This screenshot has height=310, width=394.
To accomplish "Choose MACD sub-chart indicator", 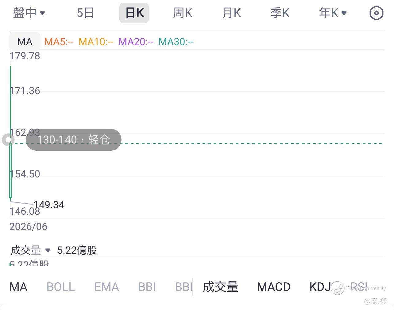I will coord(274,287).
